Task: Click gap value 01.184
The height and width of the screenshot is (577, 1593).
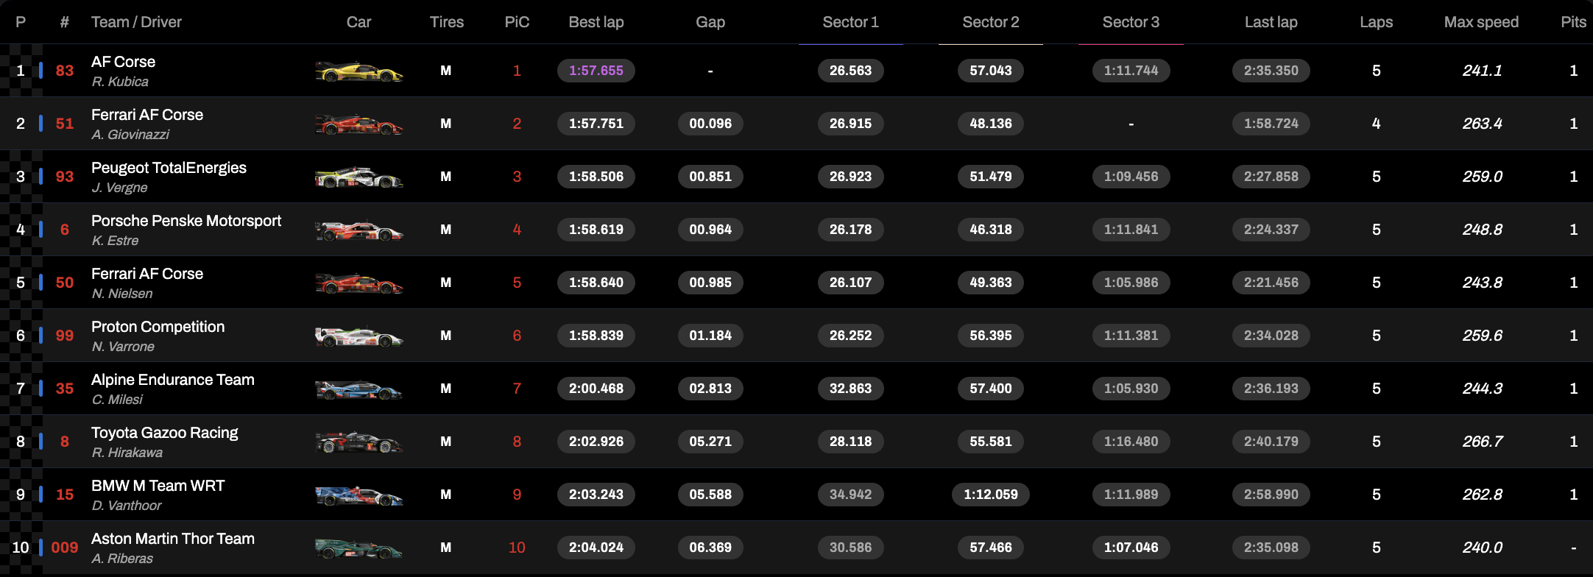Action: 710,336
